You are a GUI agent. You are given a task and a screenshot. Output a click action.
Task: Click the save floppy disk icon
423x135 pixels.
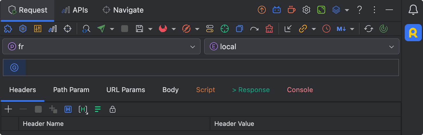coord(139,29)
